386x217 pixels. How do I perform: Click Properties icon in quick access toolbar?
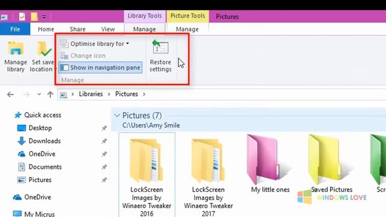22,17
